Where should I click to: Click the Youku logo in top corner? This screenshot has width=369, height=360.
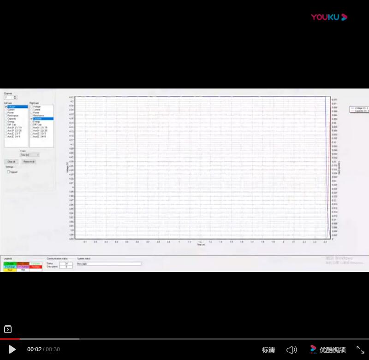(x=328, y=18)
